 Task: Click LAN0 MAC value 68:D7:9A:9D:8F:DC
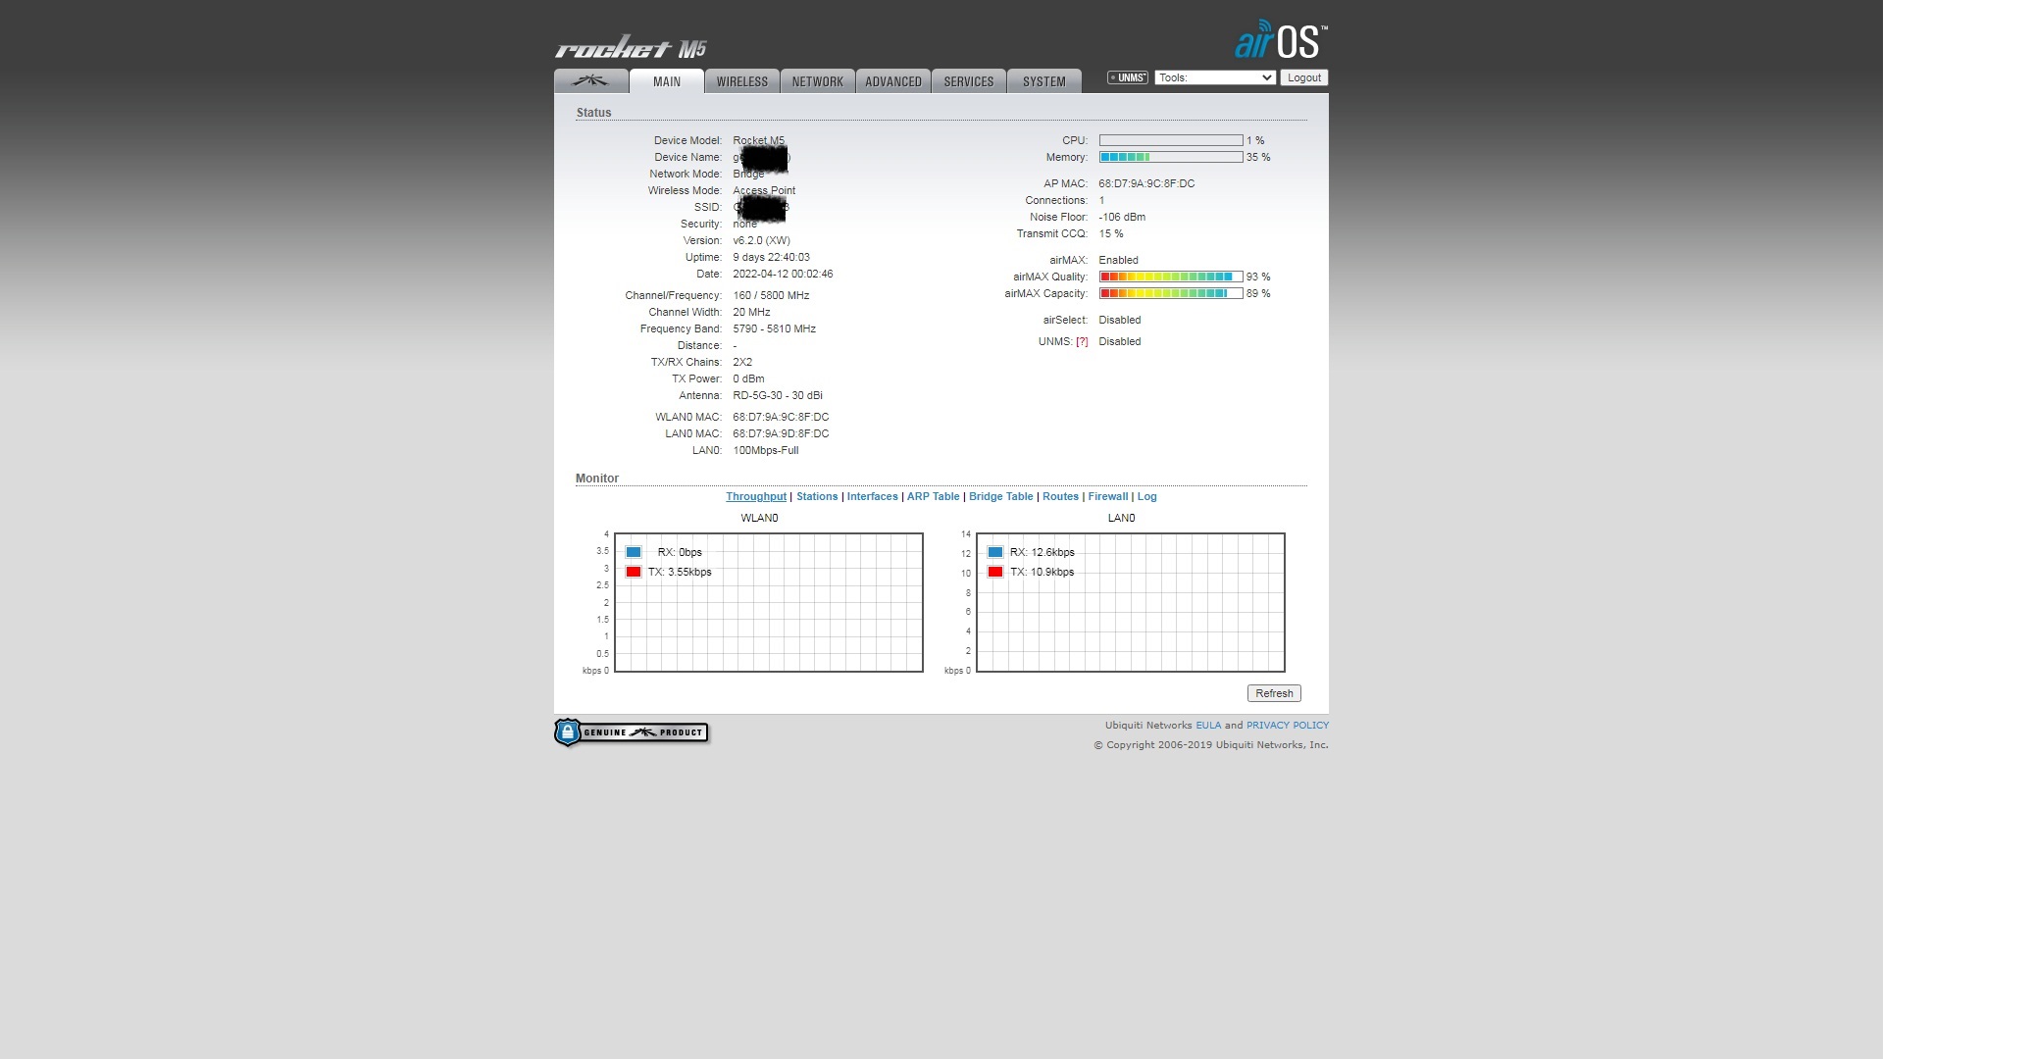click(x=781, y=433)
